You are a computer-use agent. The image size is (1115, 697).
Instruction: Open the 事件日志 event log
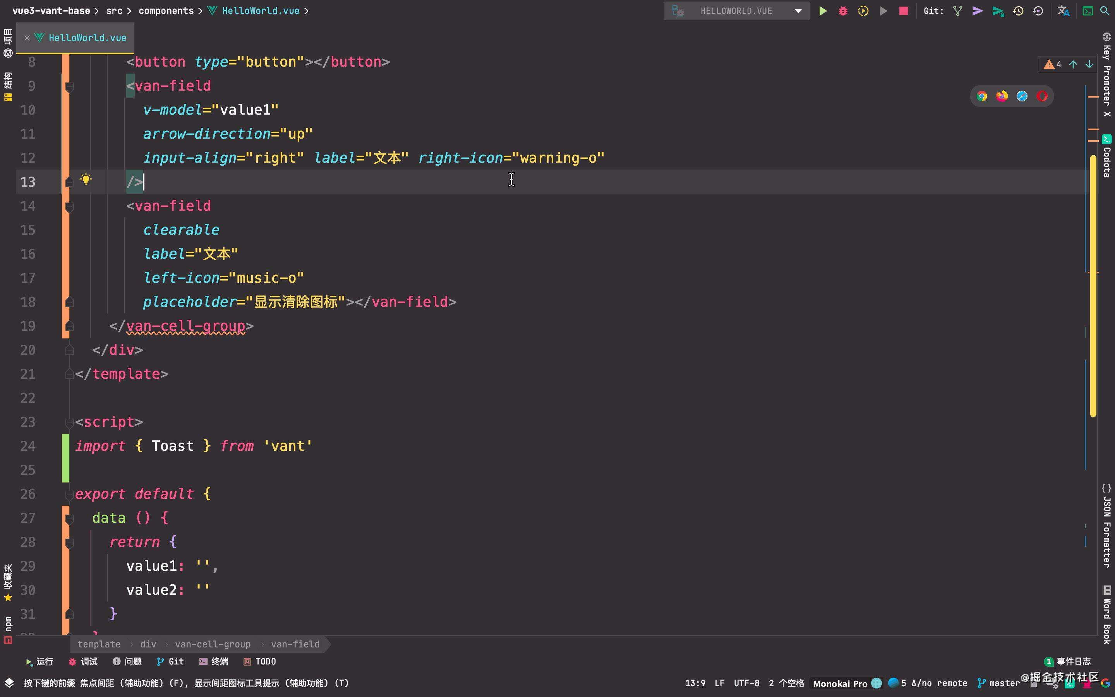tap(1067, 661)
